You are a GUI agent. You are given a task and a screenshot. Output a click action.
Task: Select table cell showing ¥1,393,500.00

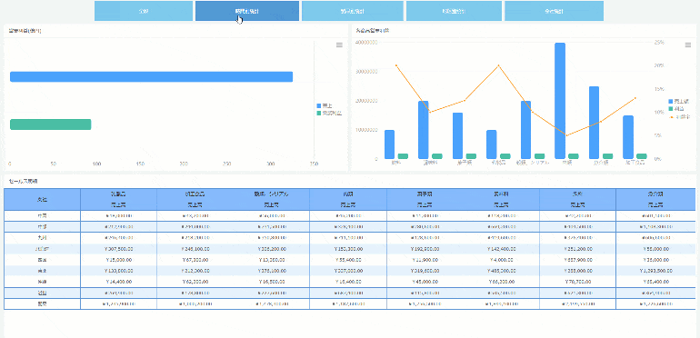(655, 270)
